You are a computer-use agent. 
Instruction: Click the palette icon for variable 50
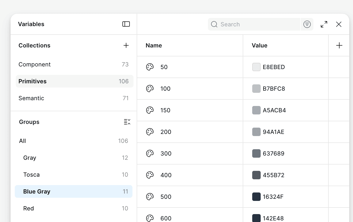pos(150,67)
